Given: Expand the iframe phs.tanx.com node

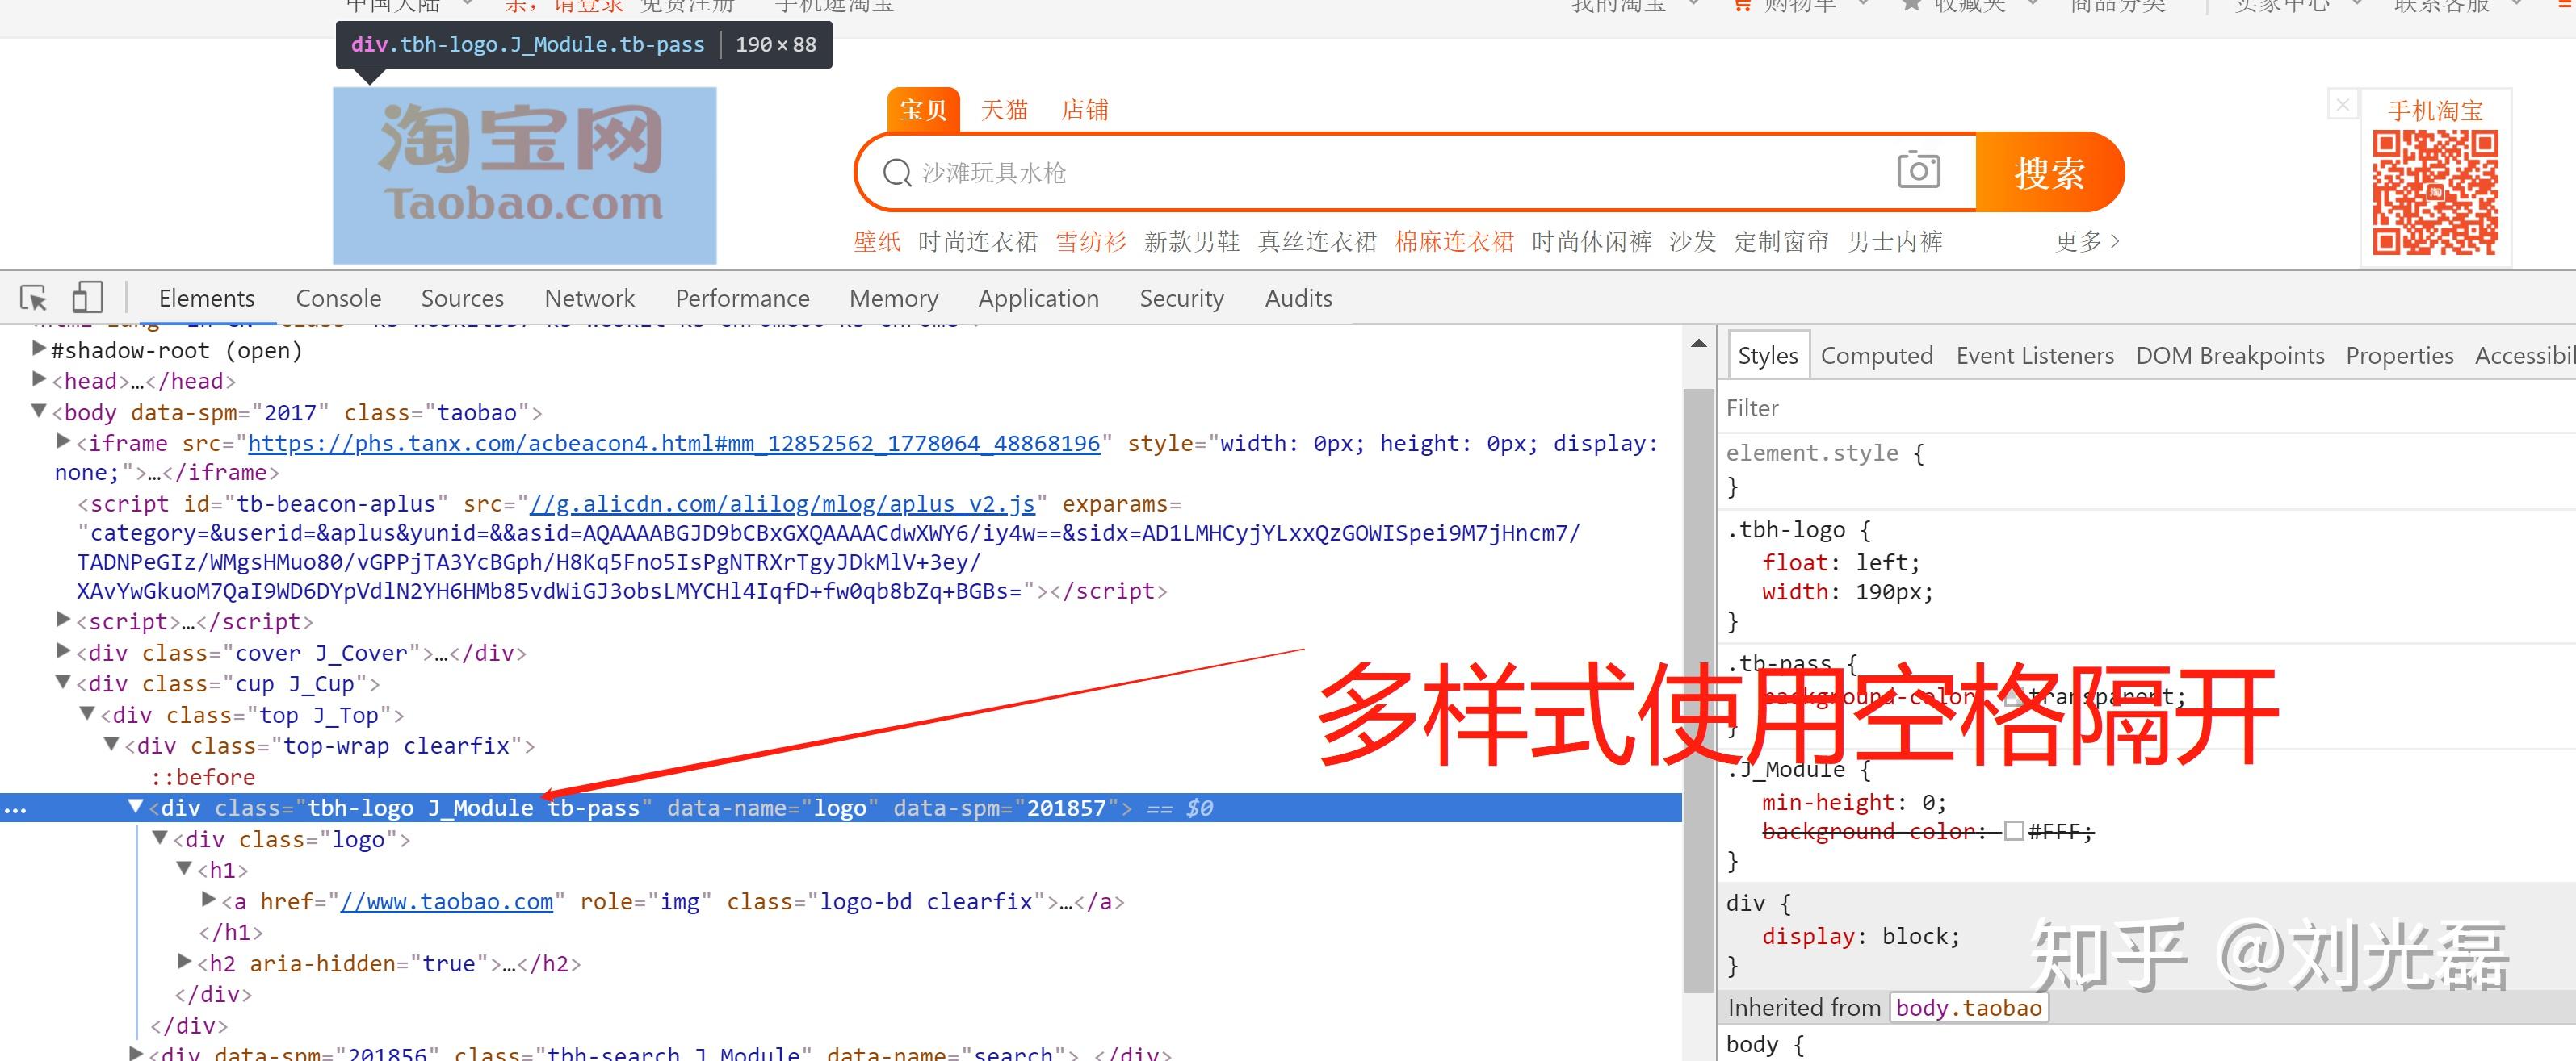Looking at the screenshot, I should [63, 441].
